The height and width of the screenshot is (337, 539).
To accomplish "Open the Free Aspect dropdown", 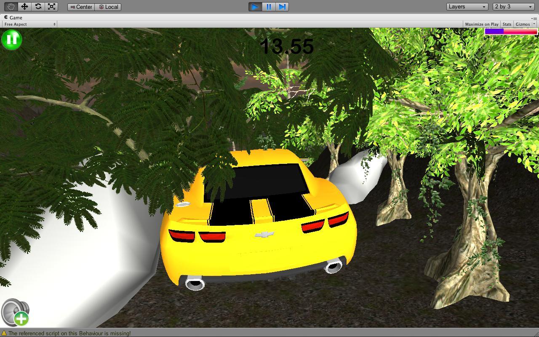I will (x=29, y=24).
